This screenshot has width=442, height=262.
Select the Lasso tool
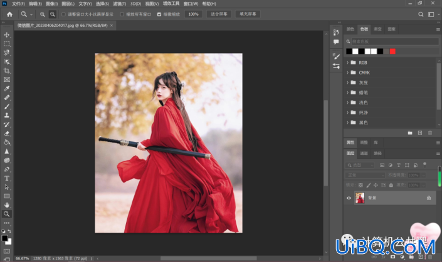click(x=7, y=53)
